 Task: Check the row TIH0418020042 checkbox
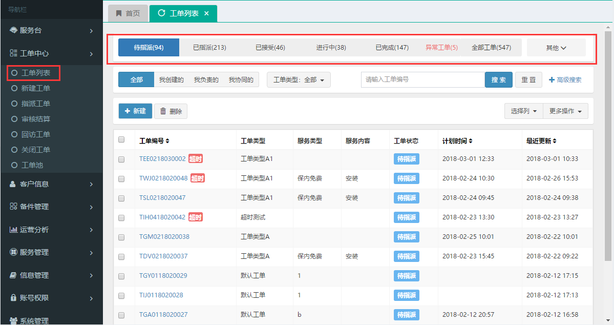click(x=121, y=218)
